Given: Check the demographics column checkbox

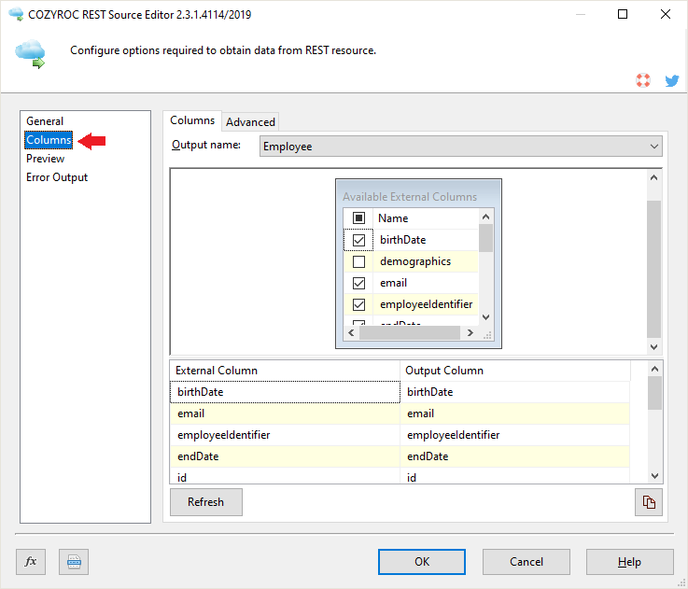Looking at the screenshot, I should (359, 261).
